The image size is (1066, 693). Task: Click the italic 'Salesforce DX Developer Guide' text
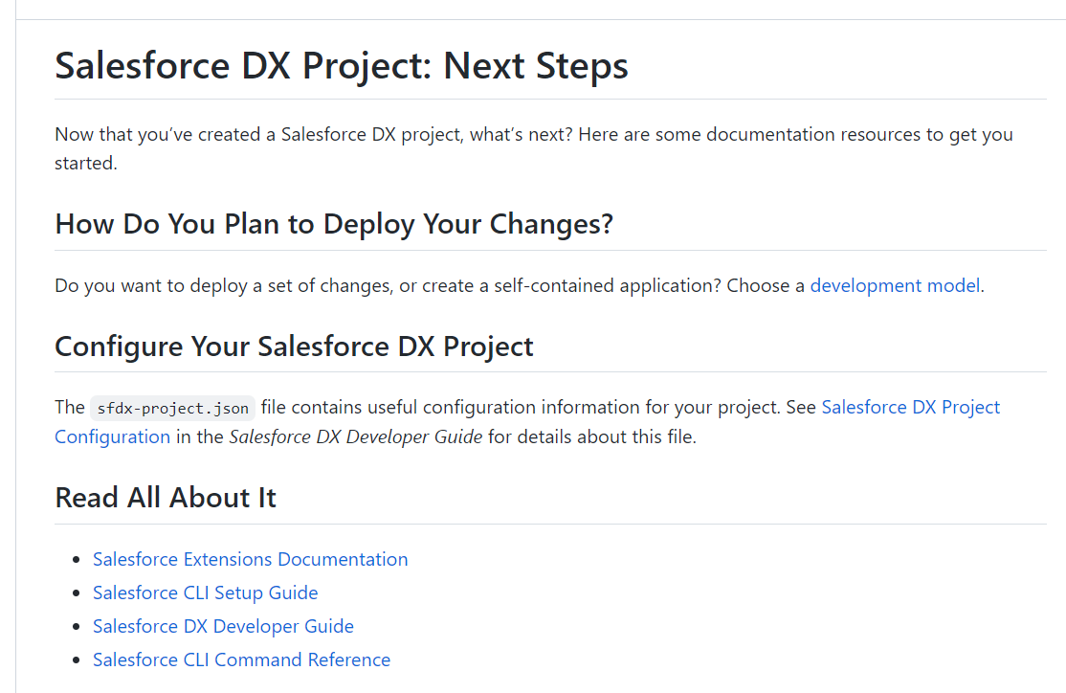355,437
